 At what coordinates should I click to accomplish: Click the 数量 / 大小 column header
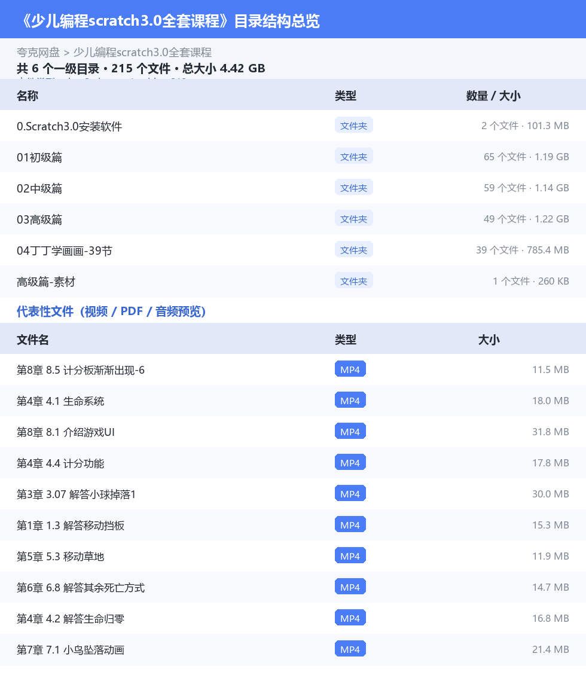pyautogui.click(x=493, y=96)
